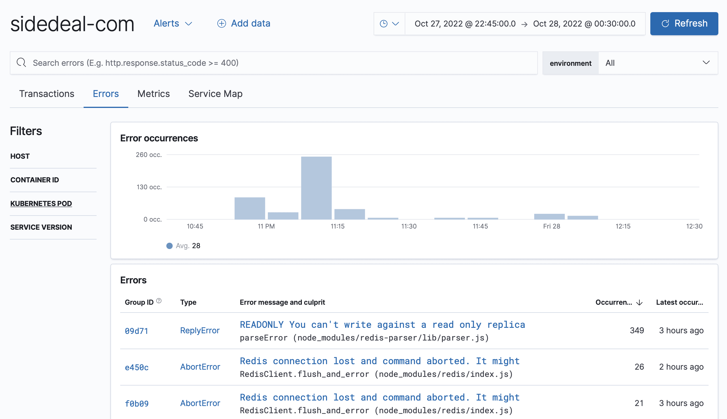Click the tallest 11:15 histogram bar
The width and height of the screenshot is (727, 419).
point(316,188)
